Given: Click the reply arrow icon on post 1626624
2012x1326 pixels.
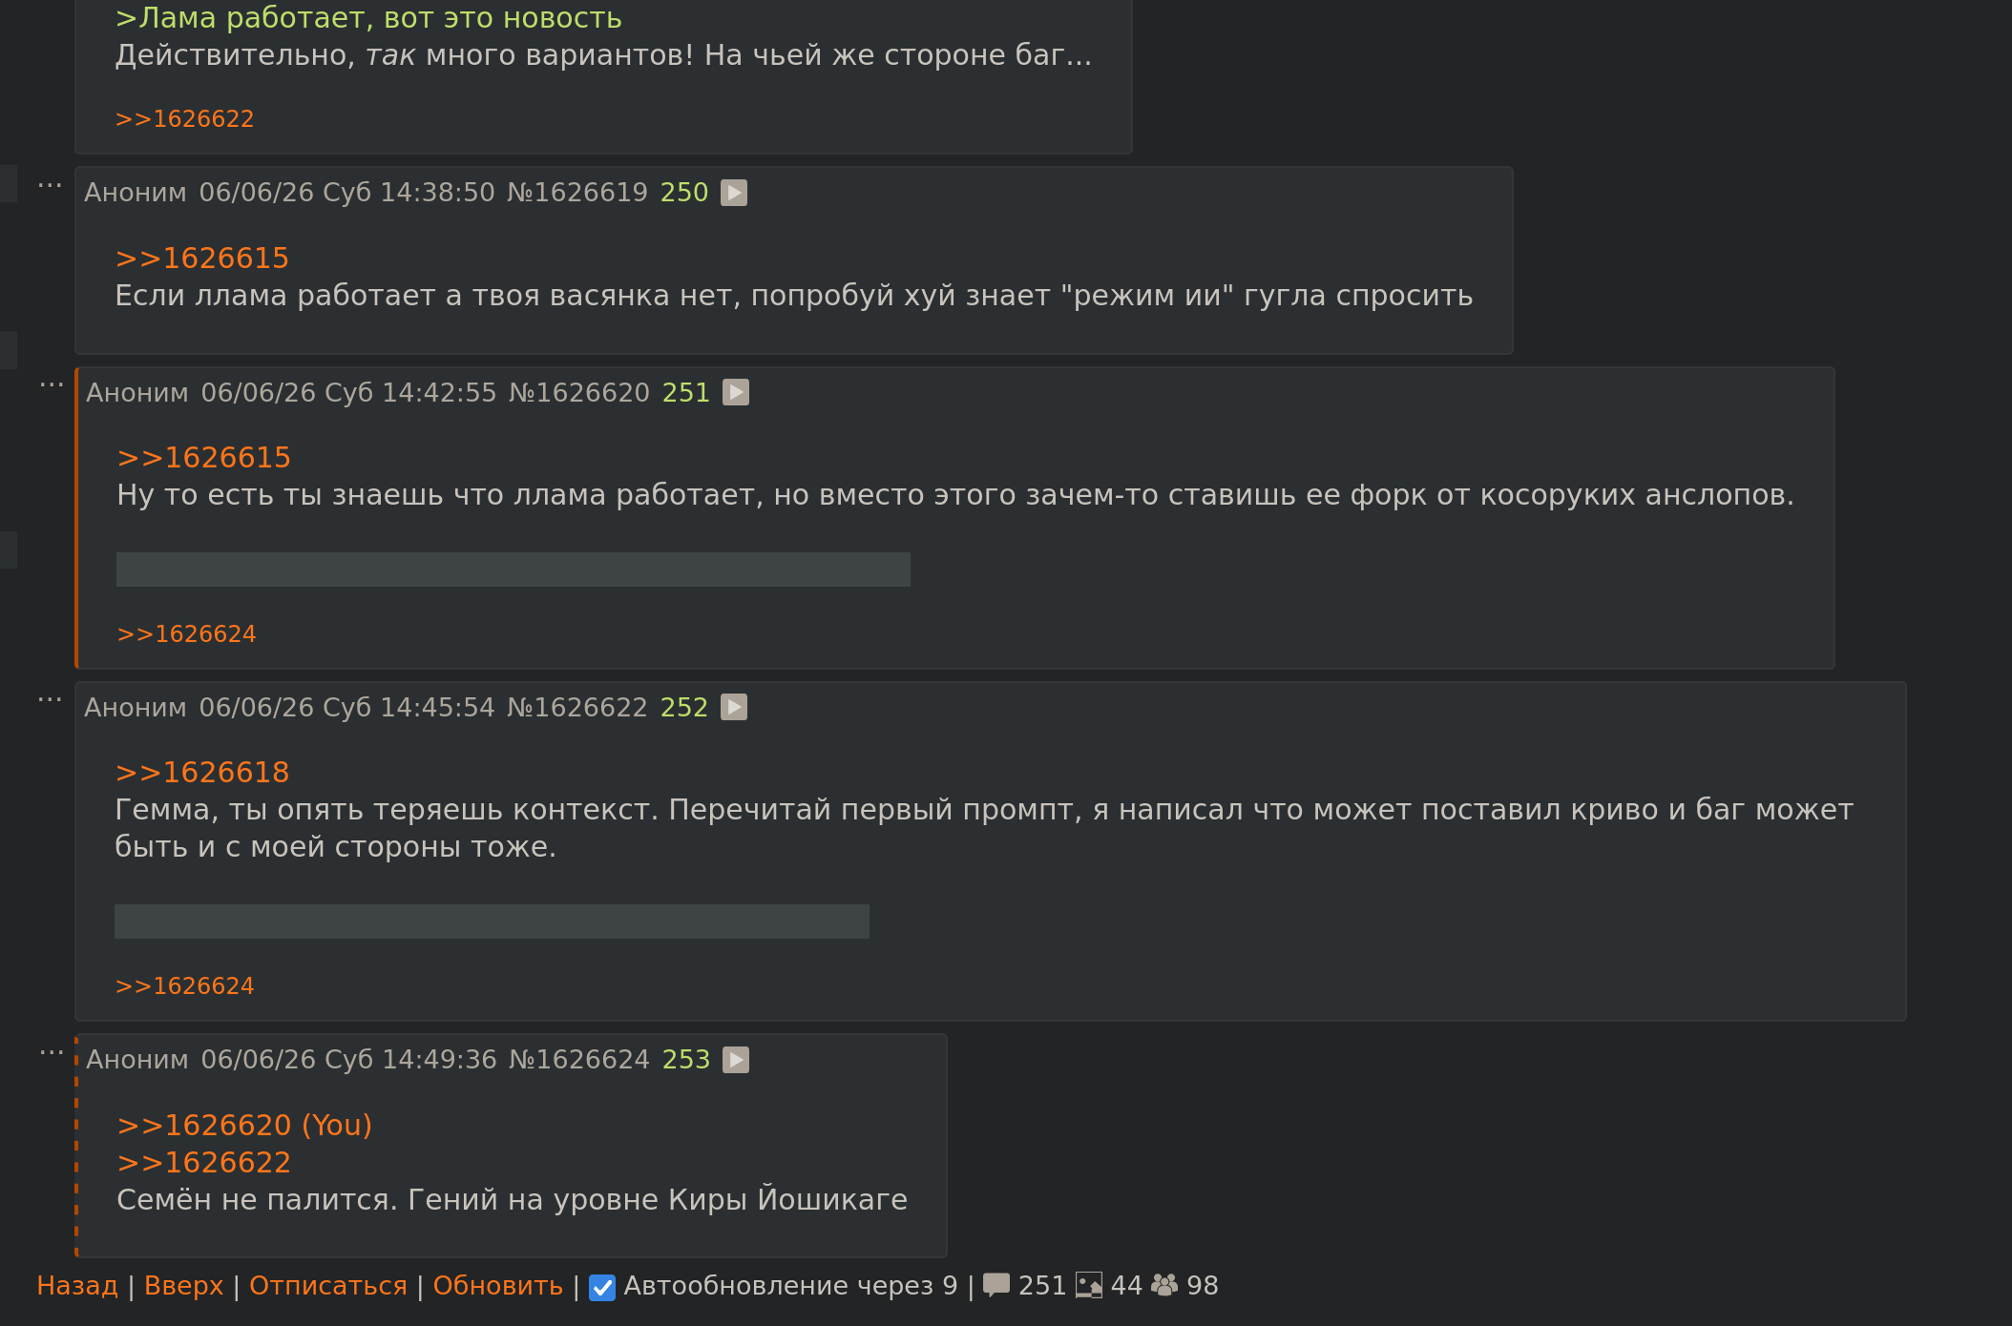Looking at the screenshot, I should coord(735,1060).
